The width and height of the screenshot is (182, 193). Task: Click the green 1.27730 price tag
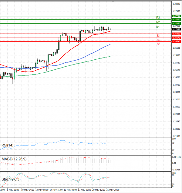[176, 16]
